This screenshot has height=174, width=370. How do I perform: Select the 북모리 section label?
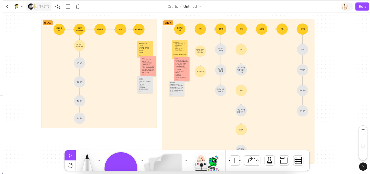(x=48, y=23)
